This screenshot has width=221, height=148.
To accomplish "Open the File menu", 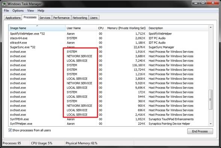I will pos(6,10).
